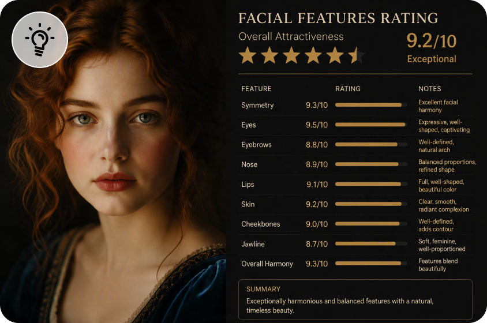487x323 pixels.
Task: Click the "Skin" feature label
Action: coord(248,204)
